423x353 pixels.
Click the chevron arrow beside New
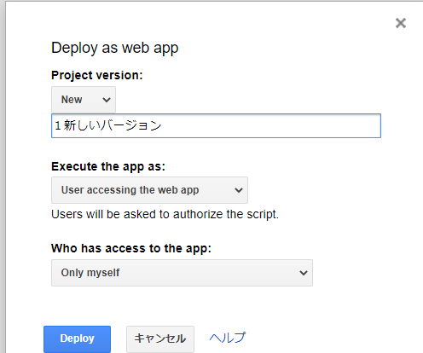tap(107, 100)
